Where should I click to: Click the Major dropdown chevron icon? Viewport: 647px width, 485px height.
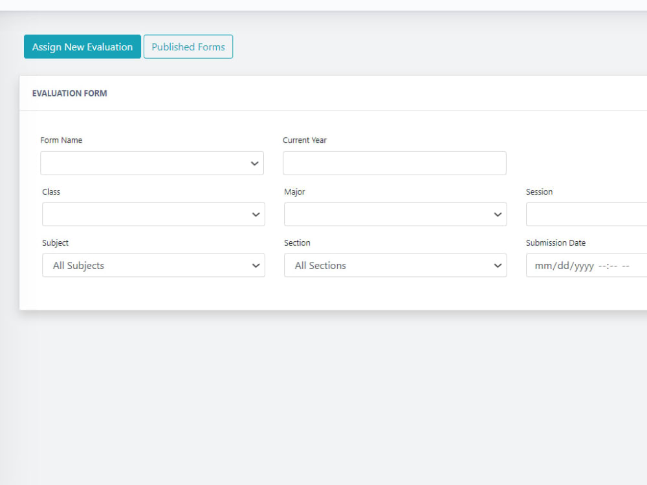[x=497, y=214]
